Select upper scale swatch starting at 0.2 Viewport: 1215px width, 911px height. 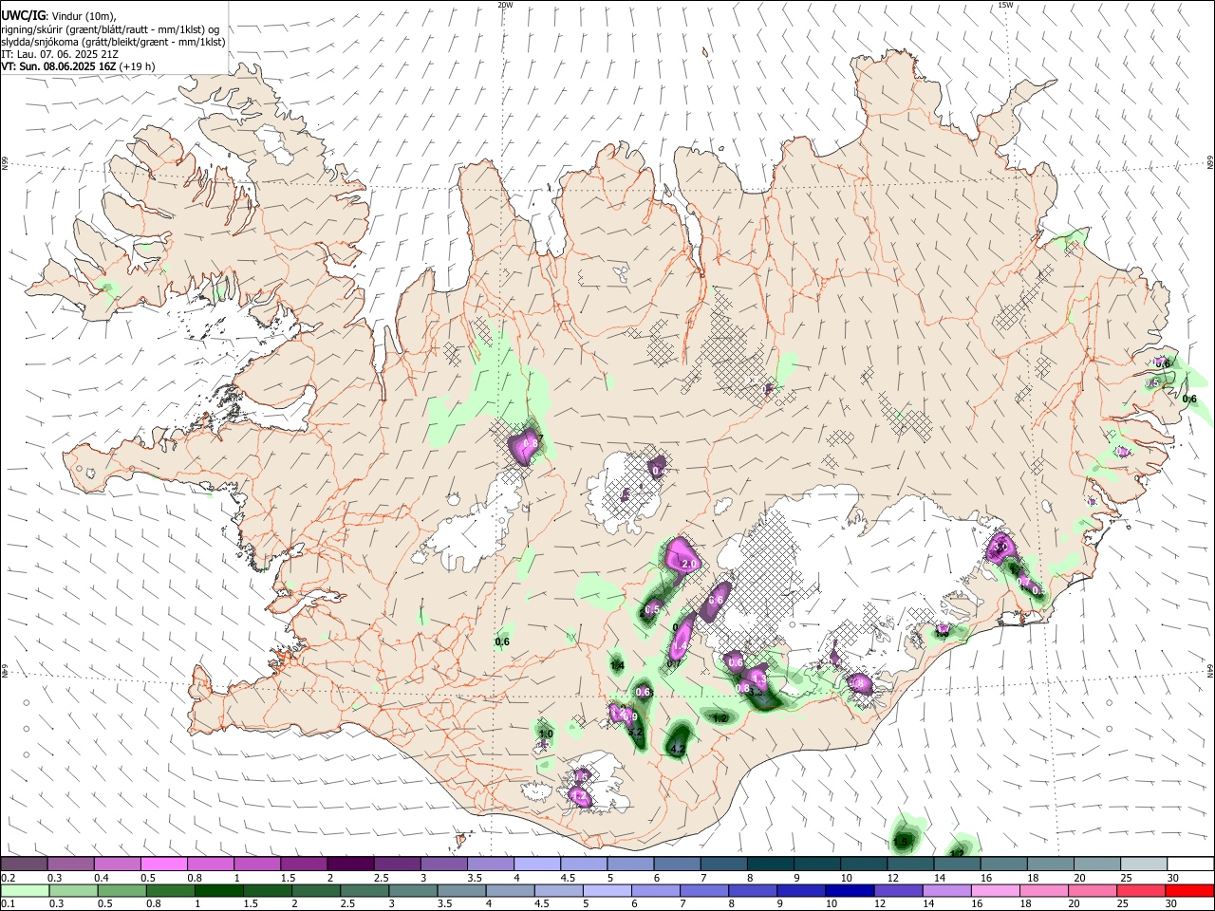click(x=24, y=864)
